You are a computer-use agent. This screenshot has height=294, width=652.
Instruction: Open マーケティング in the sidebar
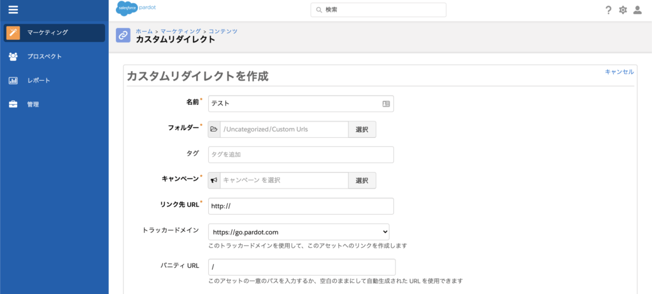[x=54, y=32]
